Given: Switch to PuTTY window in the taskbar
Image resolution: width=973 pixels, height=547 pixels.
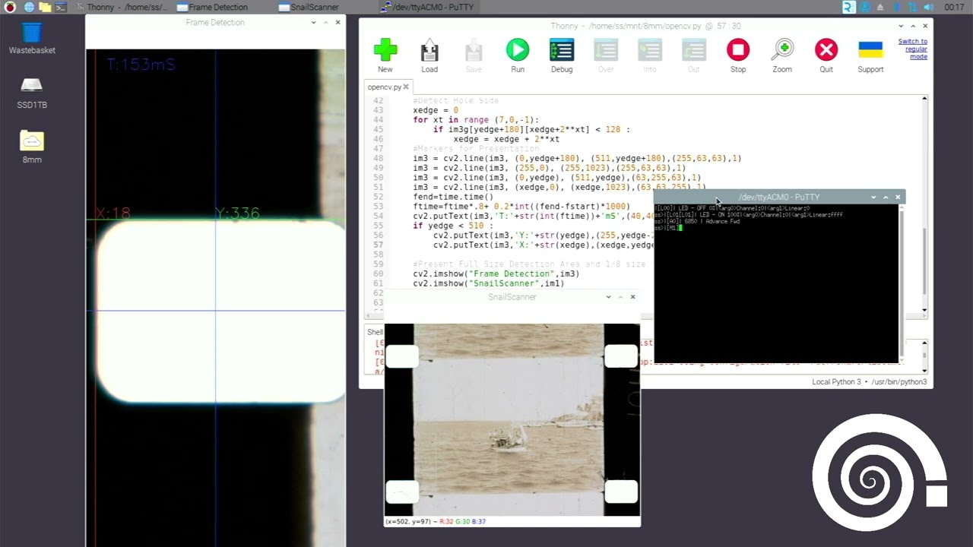Looking at the screenshot, I should point(426,7).
